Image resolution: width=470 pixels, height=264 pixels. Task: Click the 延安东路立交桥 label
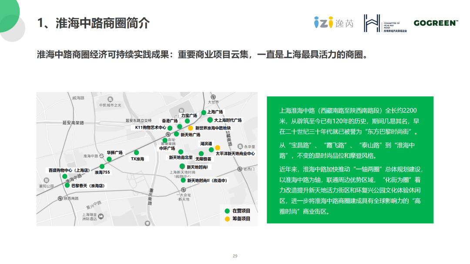click(138, 120)
